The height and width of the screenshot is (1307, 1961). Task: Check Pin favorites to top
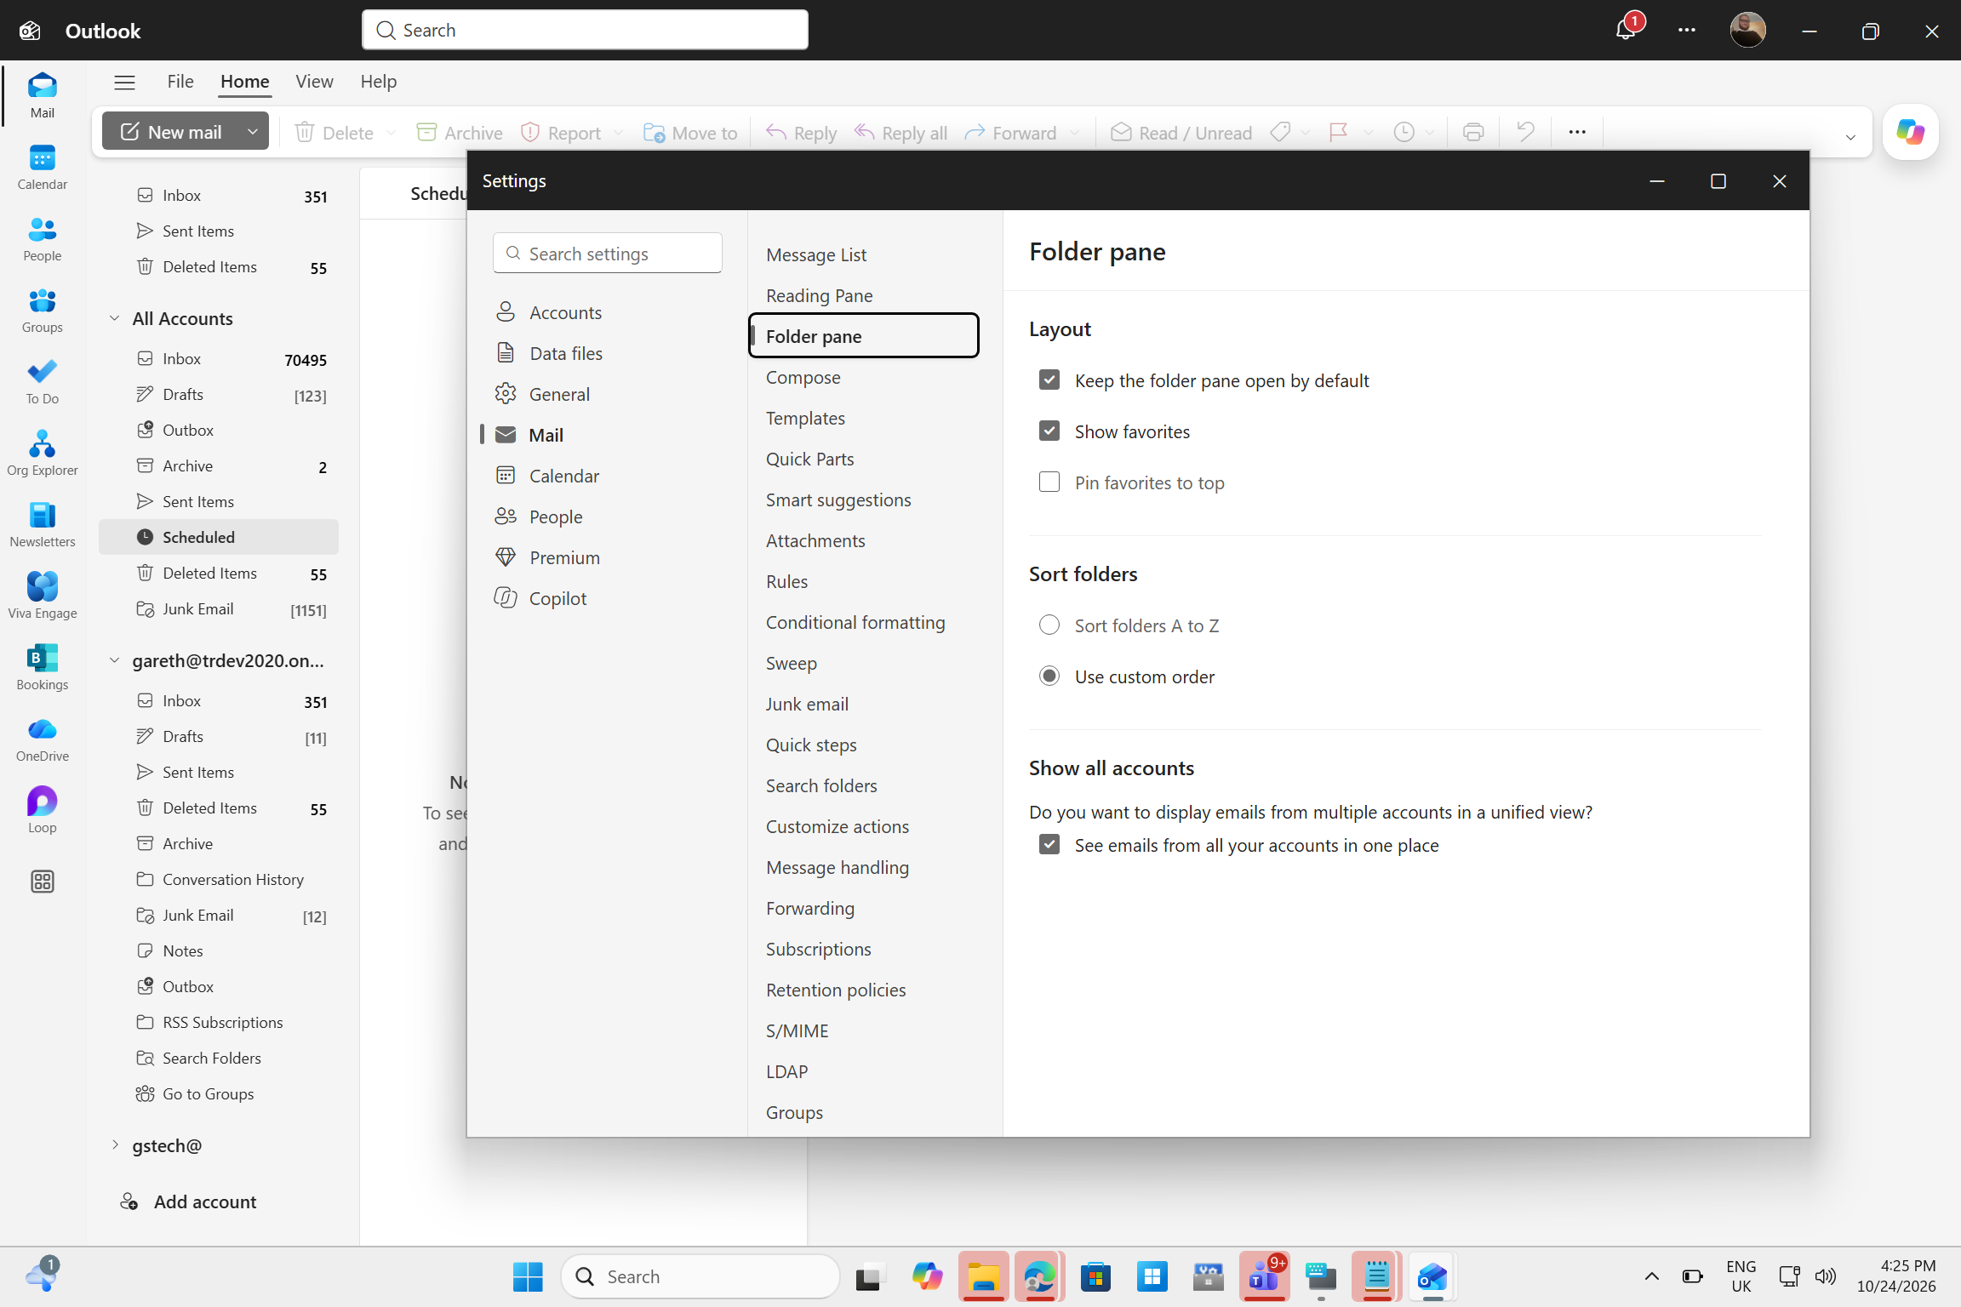(x=1049, y=482)
